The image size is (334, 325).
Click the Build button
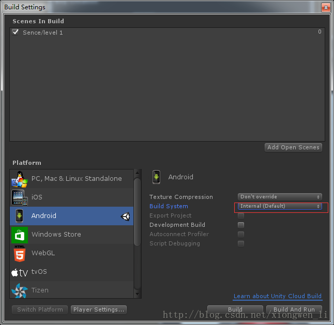pyautogui.click(x=235, y=309)
